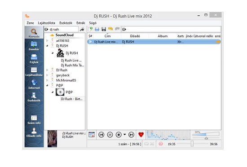The height and width of the screenshot is (167, 247).
Task: Select the SoundCloud header in results
Action: click(64, 35)
